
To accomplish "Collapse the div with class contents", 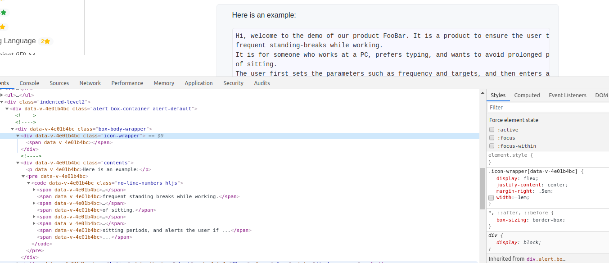I will click(x=18, y=163).
